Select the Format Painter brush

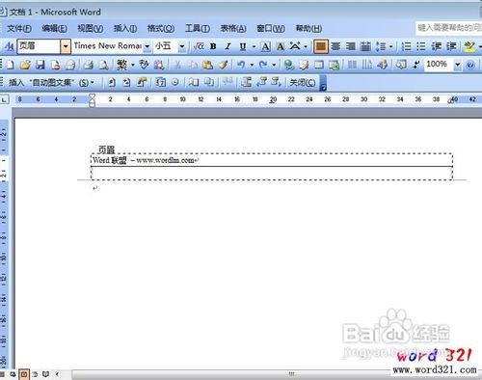(x=223, y=65)
